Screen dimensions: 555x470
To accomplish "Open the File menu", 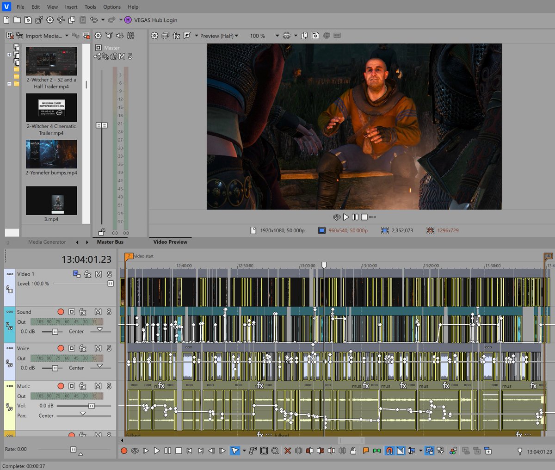I will pyautogui.click(x=21, y=7).
